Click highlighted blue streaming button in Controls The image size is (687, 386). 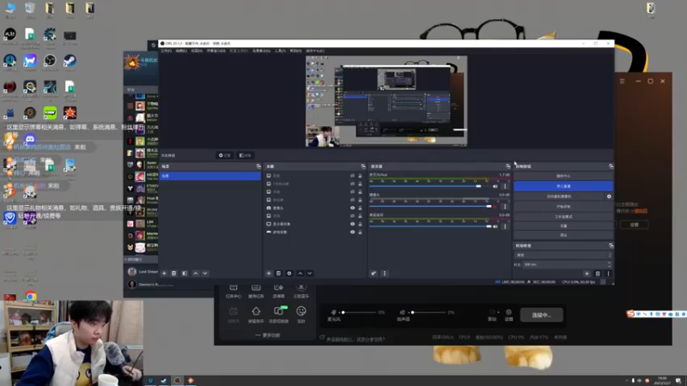563,186
